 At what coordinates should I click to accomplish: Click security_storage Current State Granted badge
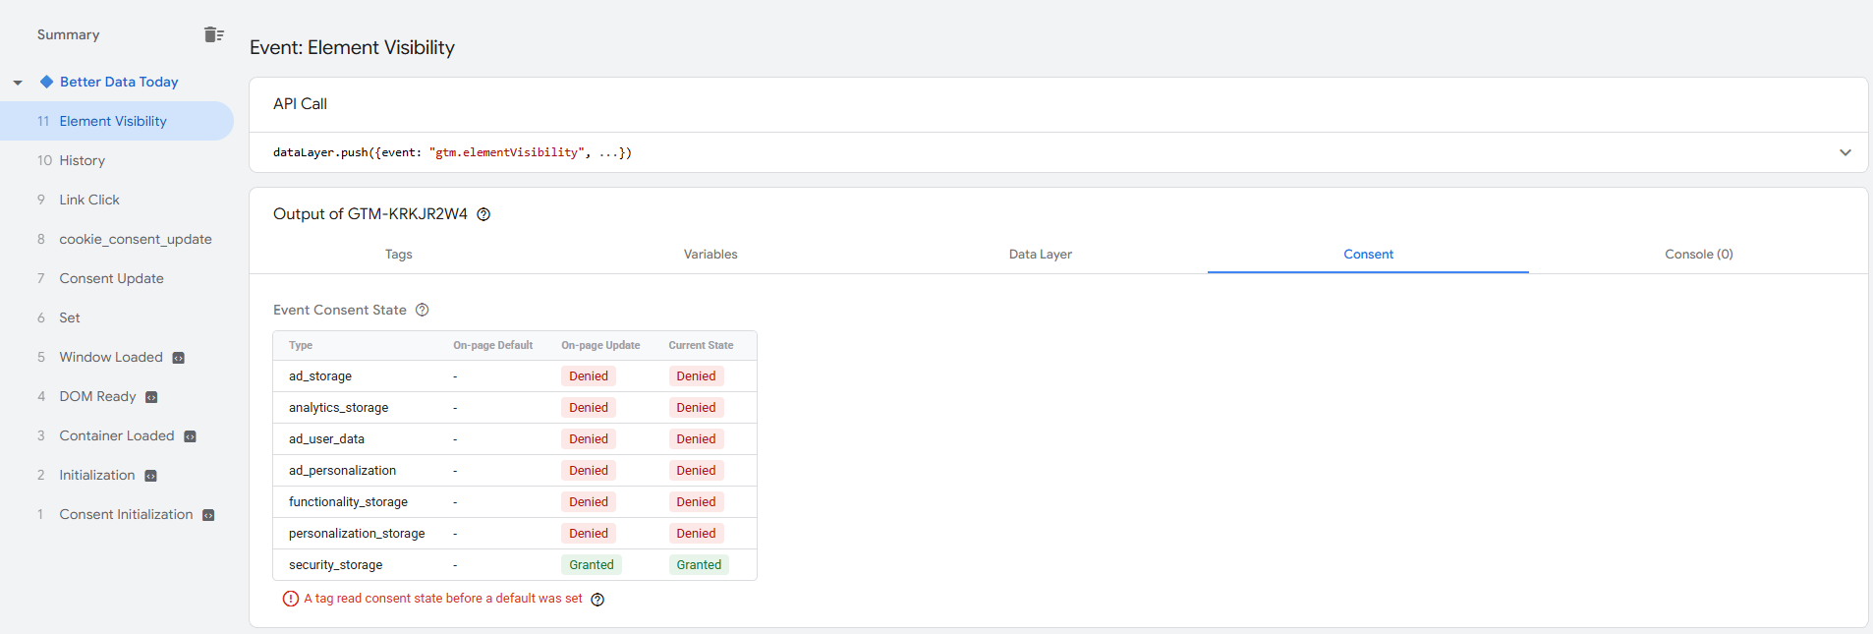[x=699, y=565]
